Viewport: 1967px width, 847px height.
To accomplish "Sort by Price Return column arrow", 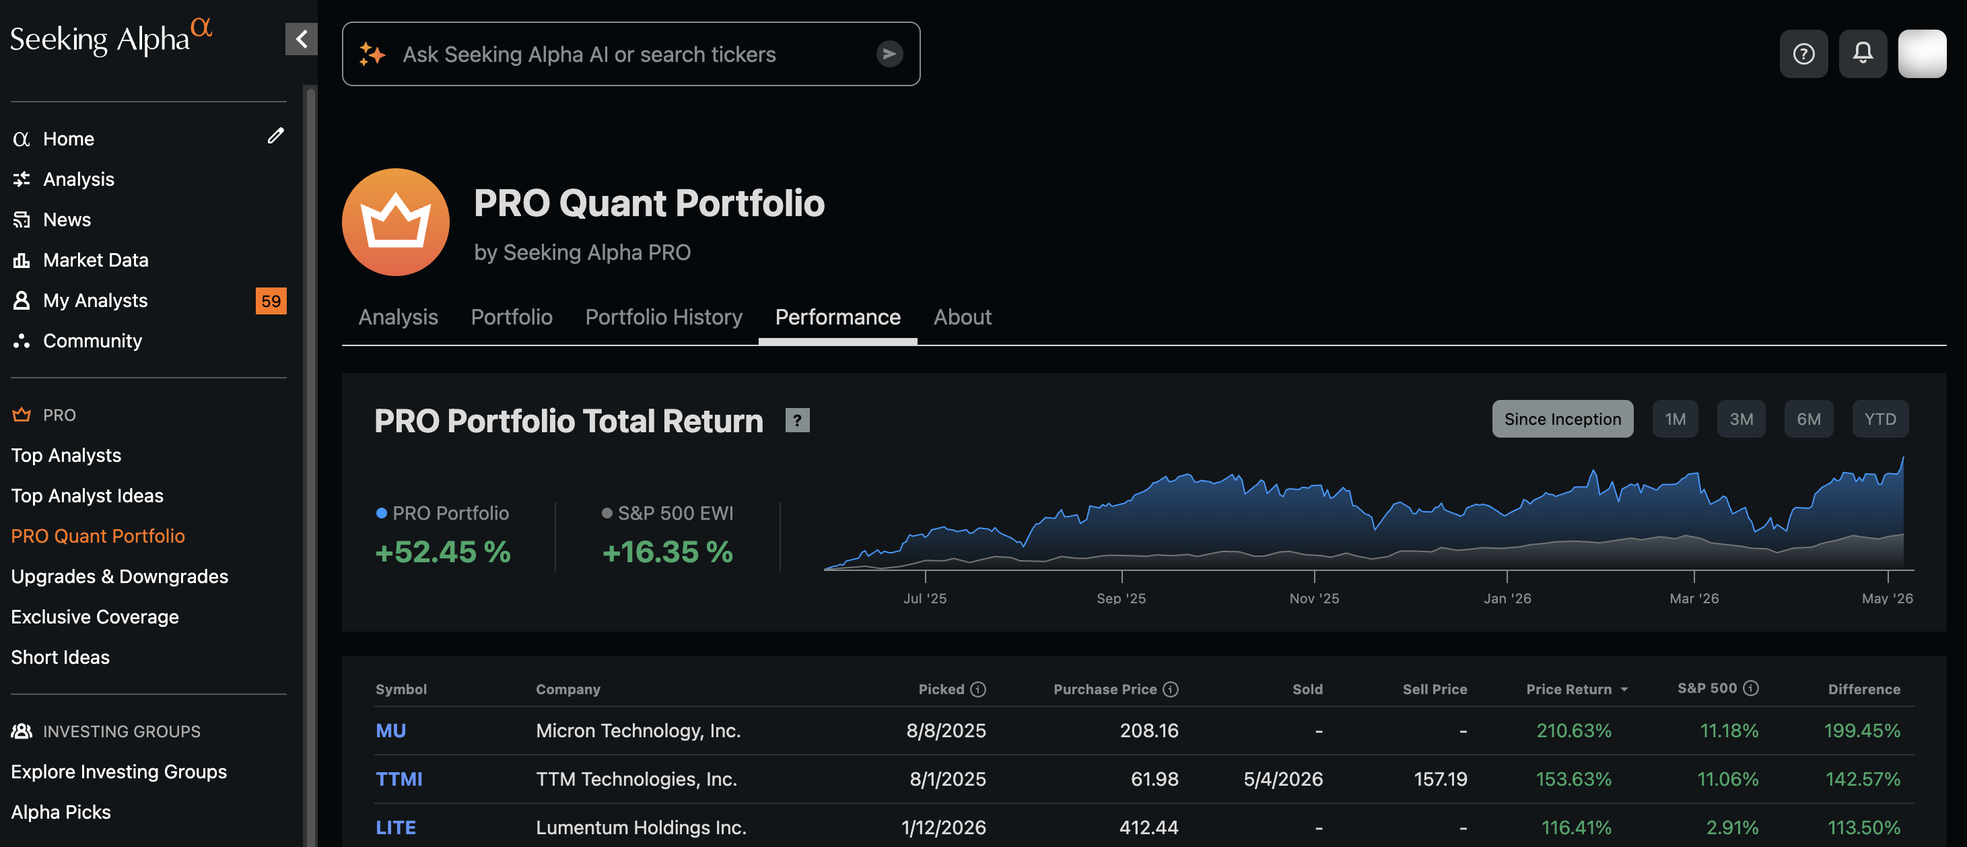I will tap(1624, 689).
